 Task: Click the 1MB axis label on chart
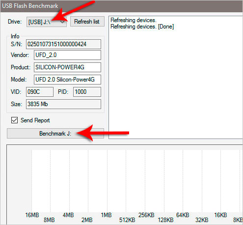107,215
